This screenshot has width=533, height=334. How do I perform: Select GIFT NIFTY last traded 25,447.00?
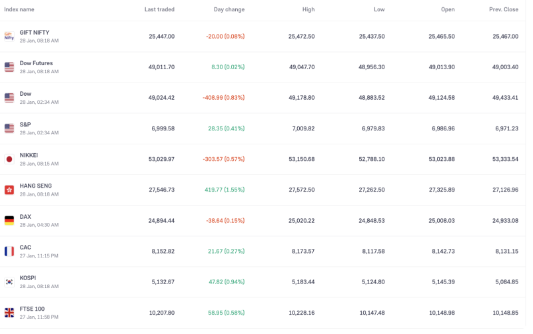(x=161, y=37)
